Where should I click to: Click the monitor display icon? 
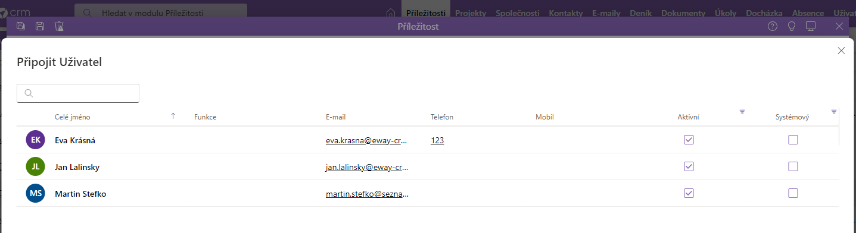coord(811,26)
